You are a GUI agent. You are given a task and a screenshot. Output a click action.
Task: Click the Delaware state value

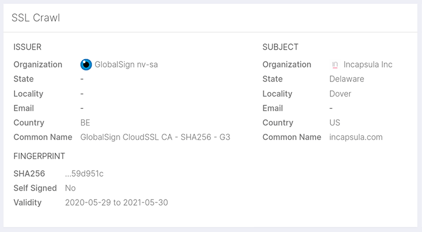[347, 79]
